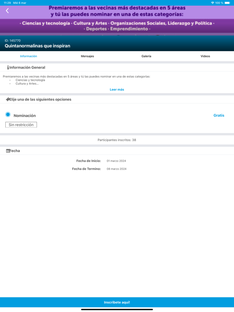This screenshot has height=312, width=234.
Task: Click the Ciencias y tecnología bullet item
Action: pyautogui.click(x=30, y=80)
